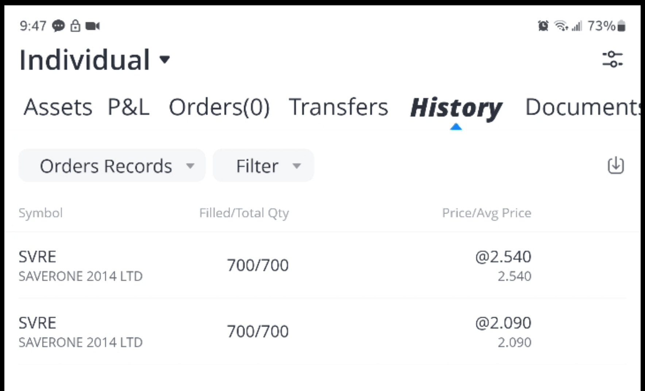The image size is (645, 391).
Task: Open the Documents tab
Action: pos(582,107)
